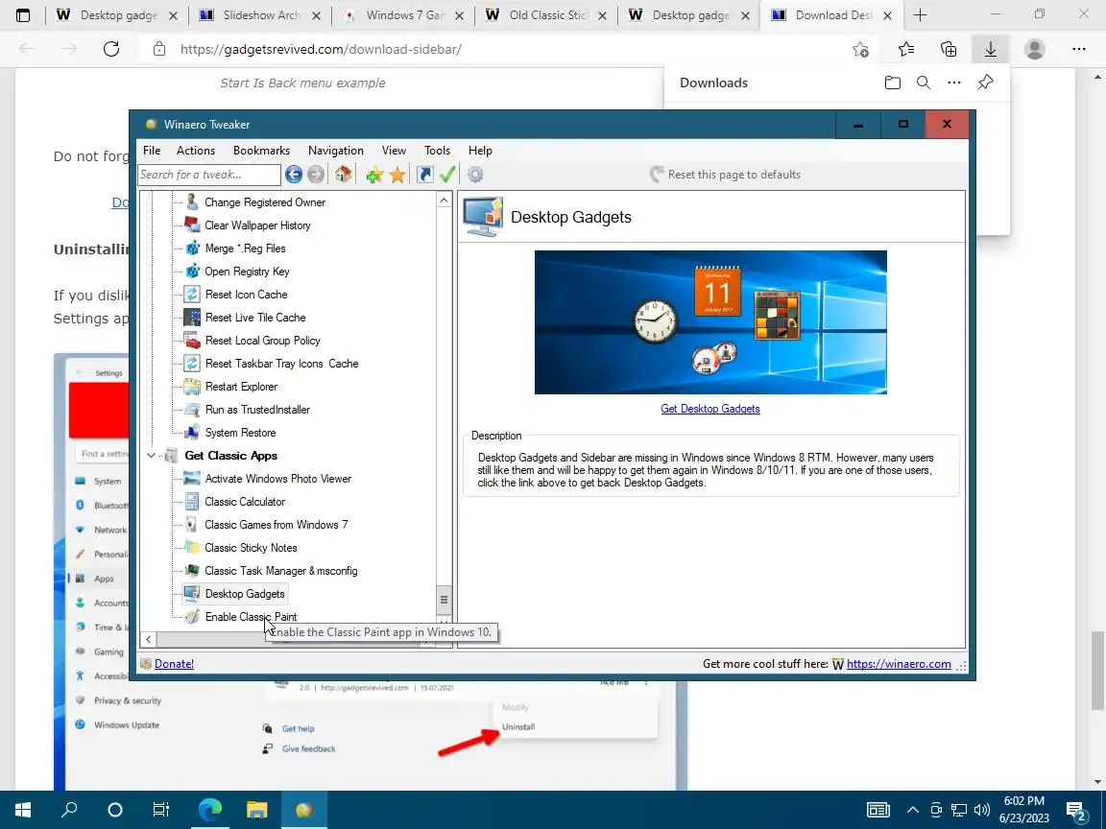Open the Bookmarks menu
This screenshot has height=829, width=1106.
[x=261, y=150]
